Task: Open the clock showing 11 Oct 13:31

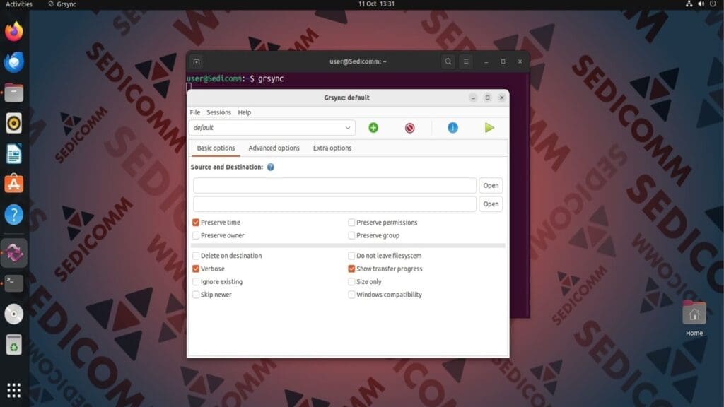Action: click(376, 4)
